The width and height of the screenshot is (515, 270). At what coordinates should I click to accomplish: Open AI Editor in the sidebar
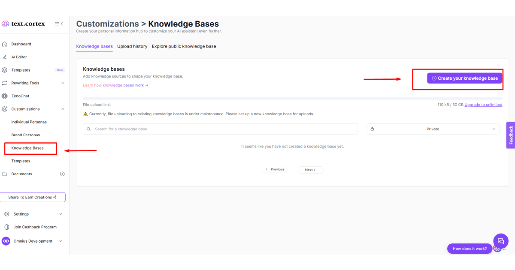click(x=19, y=57)
